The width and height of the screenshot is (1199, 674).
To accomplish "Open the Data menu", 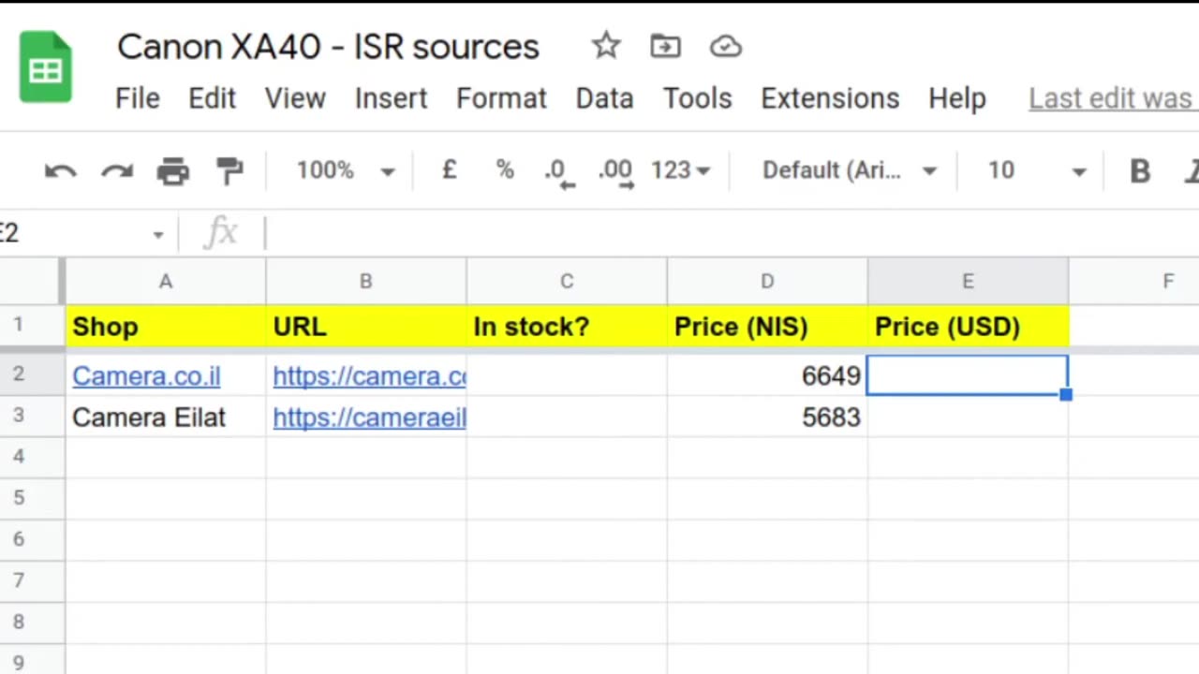I will [604, 98].
